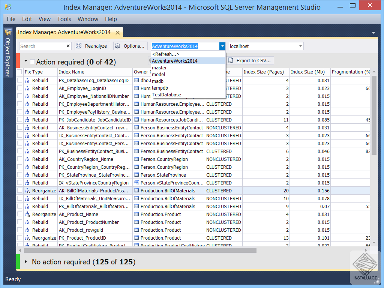Click the Reanalyze refresh icon
384x288 pixels.
(x=78, y=46)
